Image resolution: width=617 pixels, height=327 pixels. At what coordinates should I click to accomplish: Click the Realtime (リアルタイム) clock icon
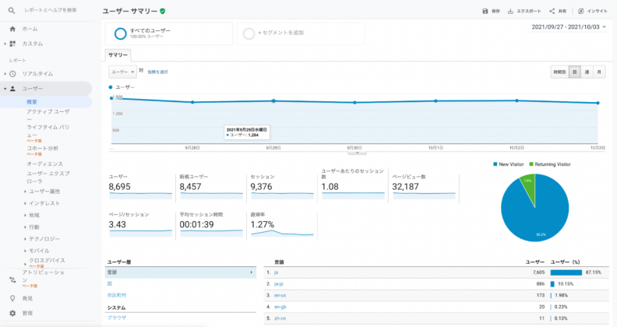coord(12,73)
